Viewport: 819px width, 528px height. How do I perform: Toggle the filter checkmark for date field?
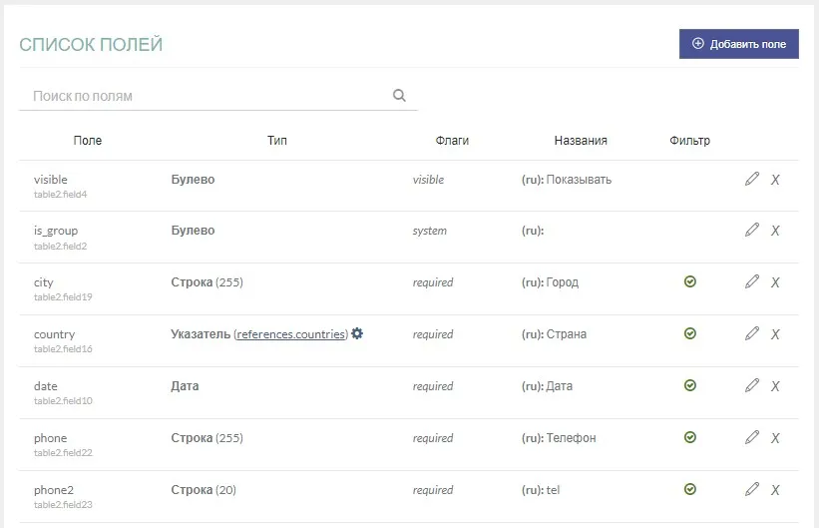pos(690,386)
